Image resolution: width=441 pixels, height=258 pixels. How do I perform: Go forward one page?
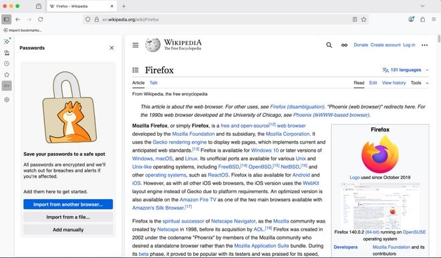[x=29, y=19]
